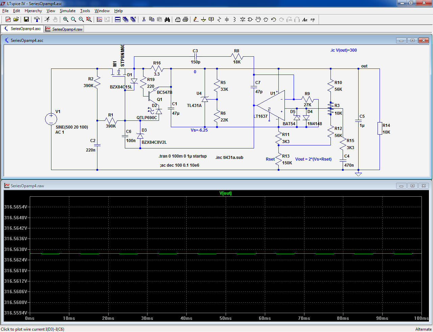The height and width of the screenshot is (332, 433).
Task: Click the '.inc tl431a.sub' directive
Action: (x=229, y=158)
